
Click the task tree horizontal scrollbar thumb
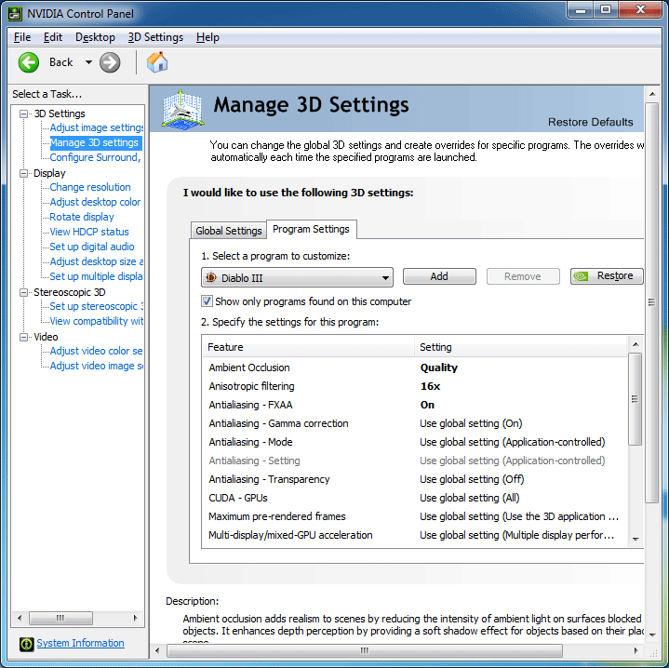60,618
